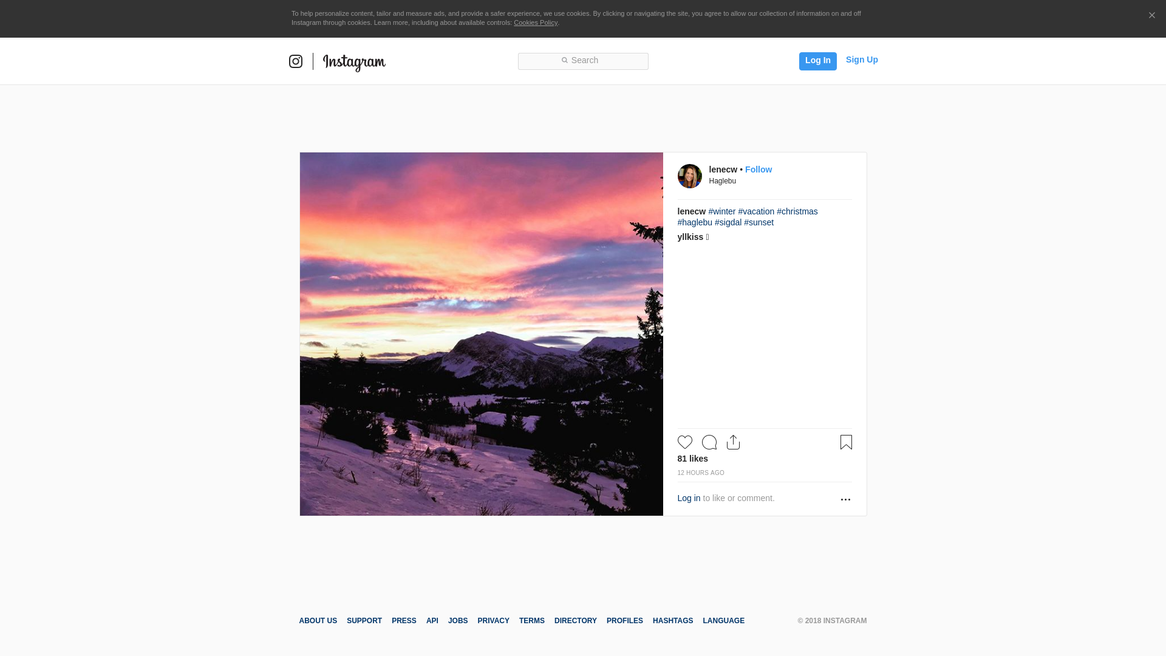
Task: Open the #winter hashtag
Action: tap(721, 211)
